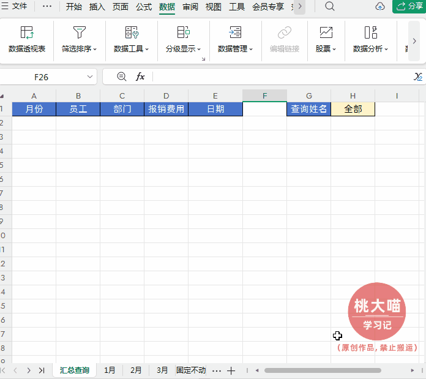This screenshot has height=379, width=426.
Task: Open the 1月 sheet tab
Action: pos(110,370)
